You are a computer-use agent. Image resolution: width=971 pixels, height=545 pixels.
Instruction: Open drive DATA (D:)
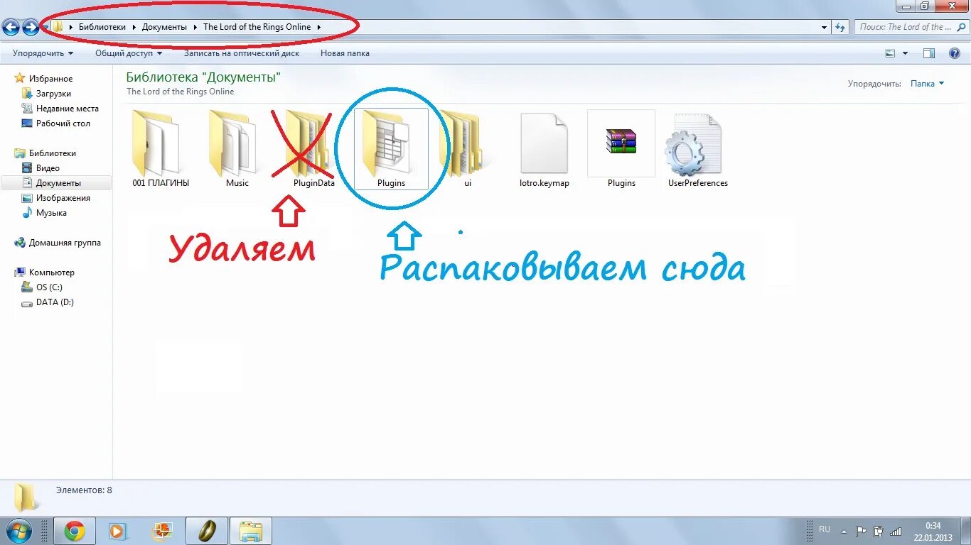click(x=55, y=302)
